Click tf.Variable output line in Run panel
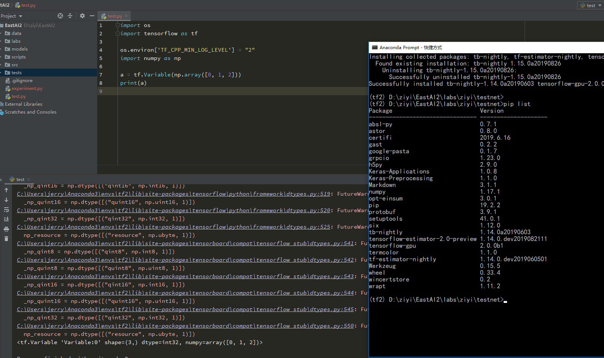604x358 pixels. (x=140, y=342)
